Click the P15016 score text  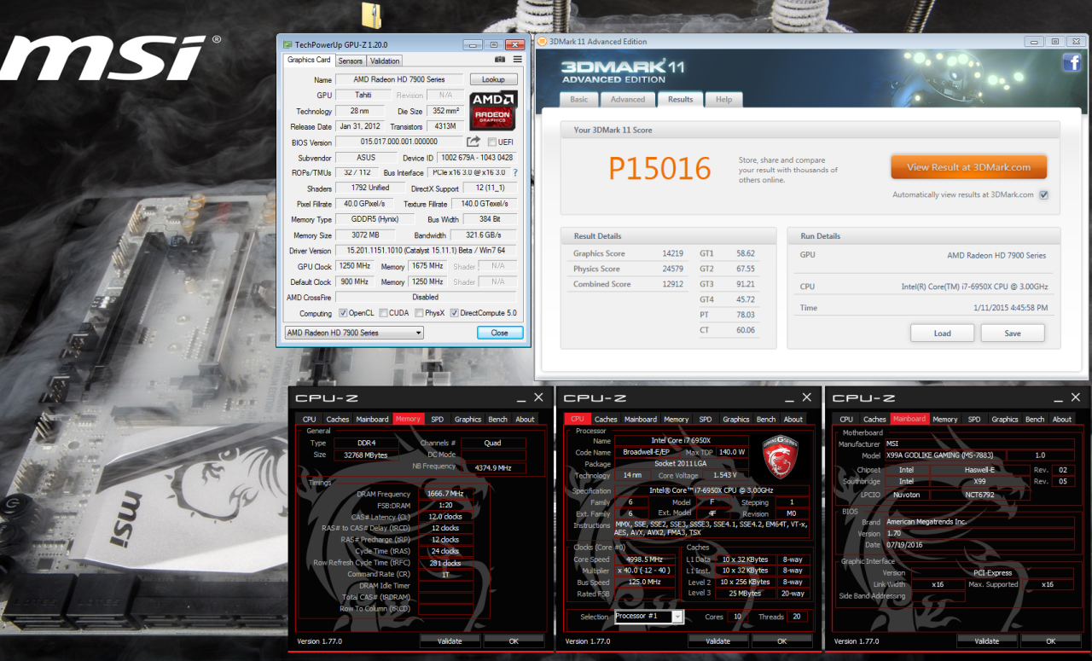tap(659, 168)
